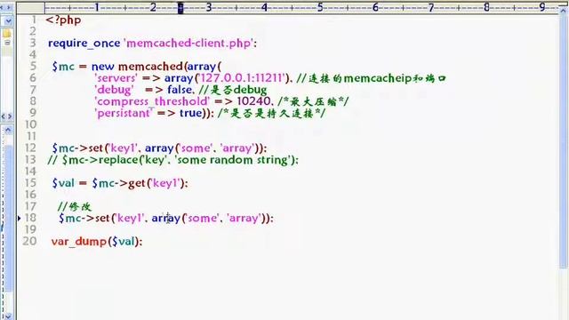
Task: Click line number 10 in the gutter
Action: pyautogui.click(x=30, y=124)
